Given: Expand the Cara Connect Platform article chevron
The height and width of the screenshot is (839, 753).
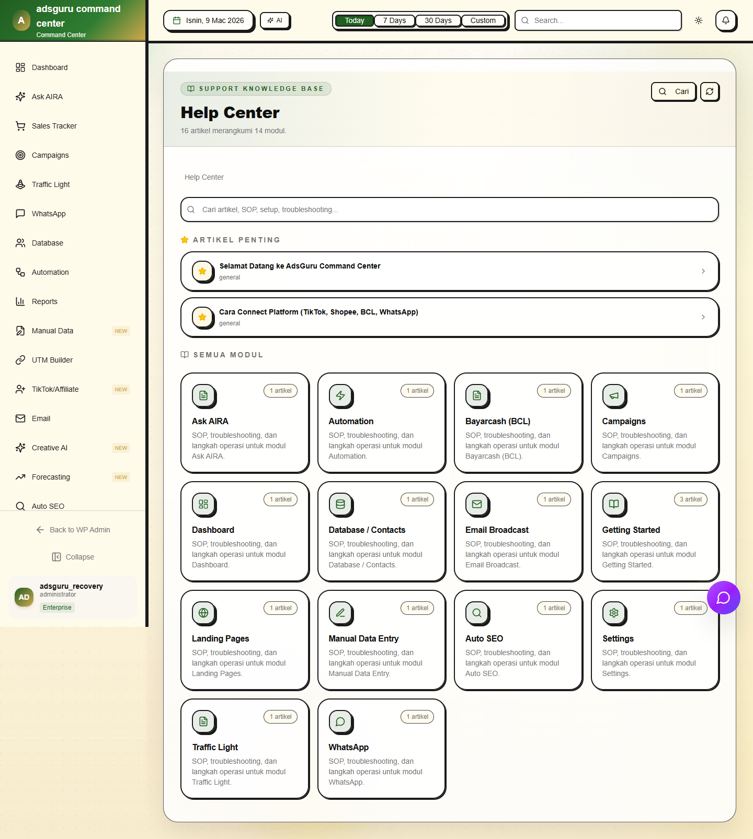Looking at the screenshot, I should 703,317.
